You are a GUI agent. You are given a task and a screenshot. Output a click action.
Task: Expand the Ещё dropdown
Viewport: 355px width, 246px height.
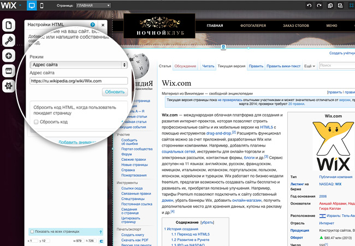(x=310, y=66)
